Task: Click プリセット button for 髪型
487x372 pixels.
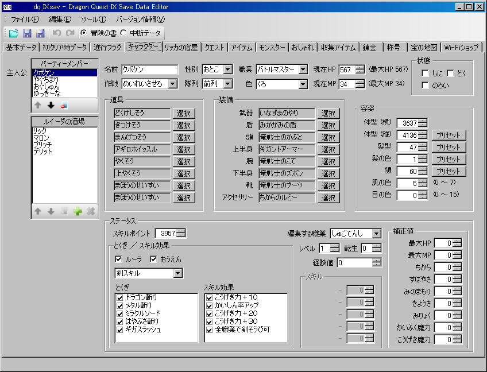Action: pos(449,148)
